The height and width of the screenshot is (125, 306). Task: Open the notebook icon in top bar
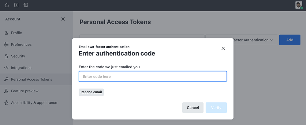[16, 5]
